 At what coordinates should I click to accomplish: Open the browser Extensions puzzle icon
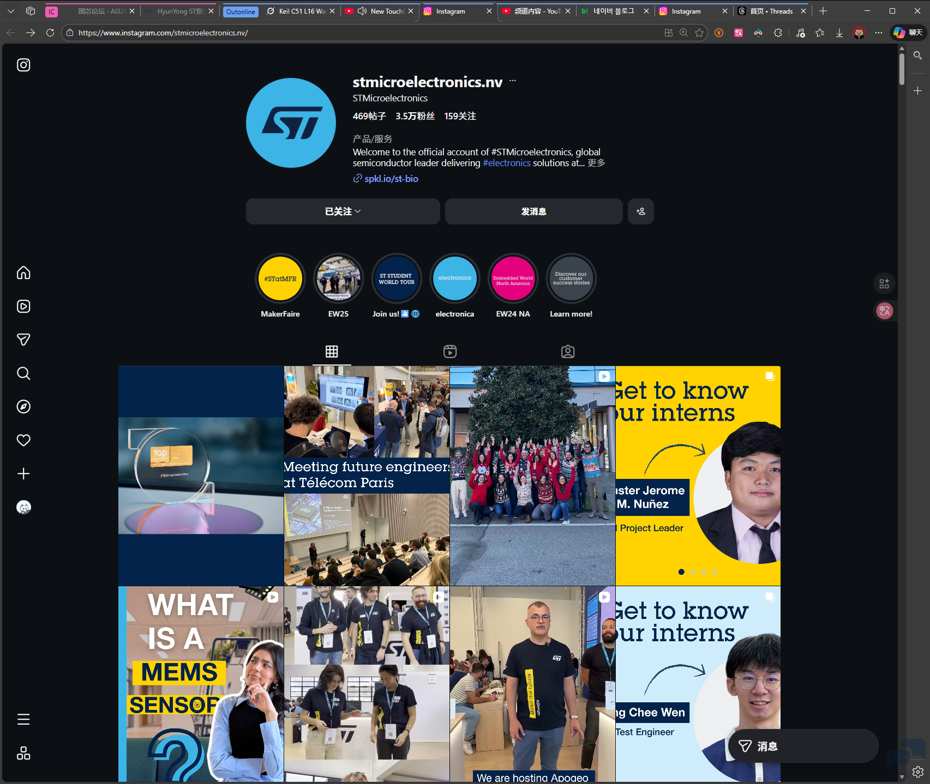778,33
